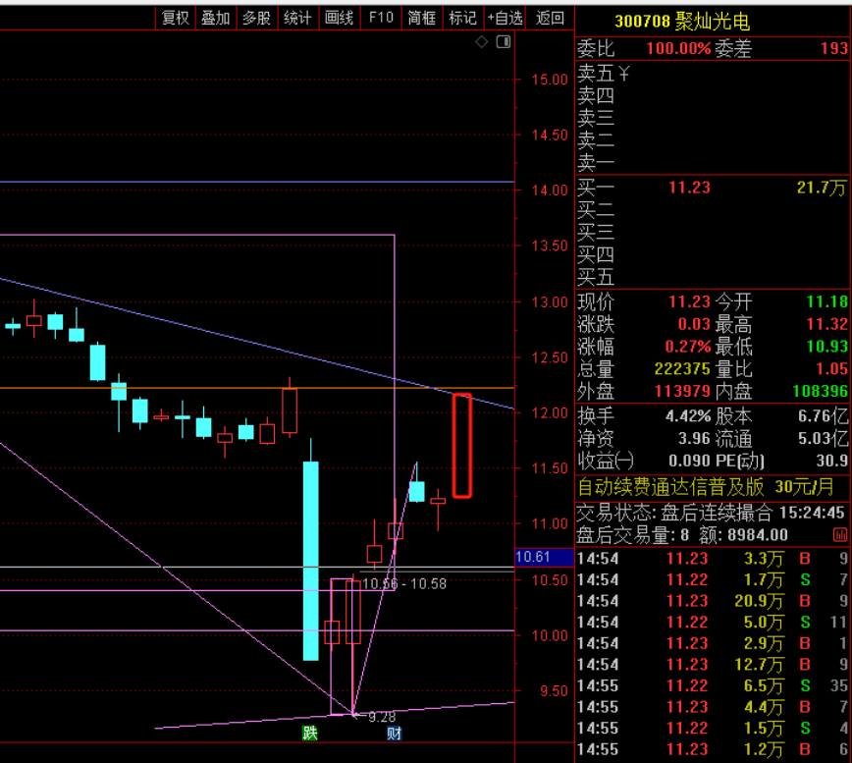Viewport: 852px width, 763px height.
Task: Click the diamond marker icon above the chart
Action: coord(481,42)
